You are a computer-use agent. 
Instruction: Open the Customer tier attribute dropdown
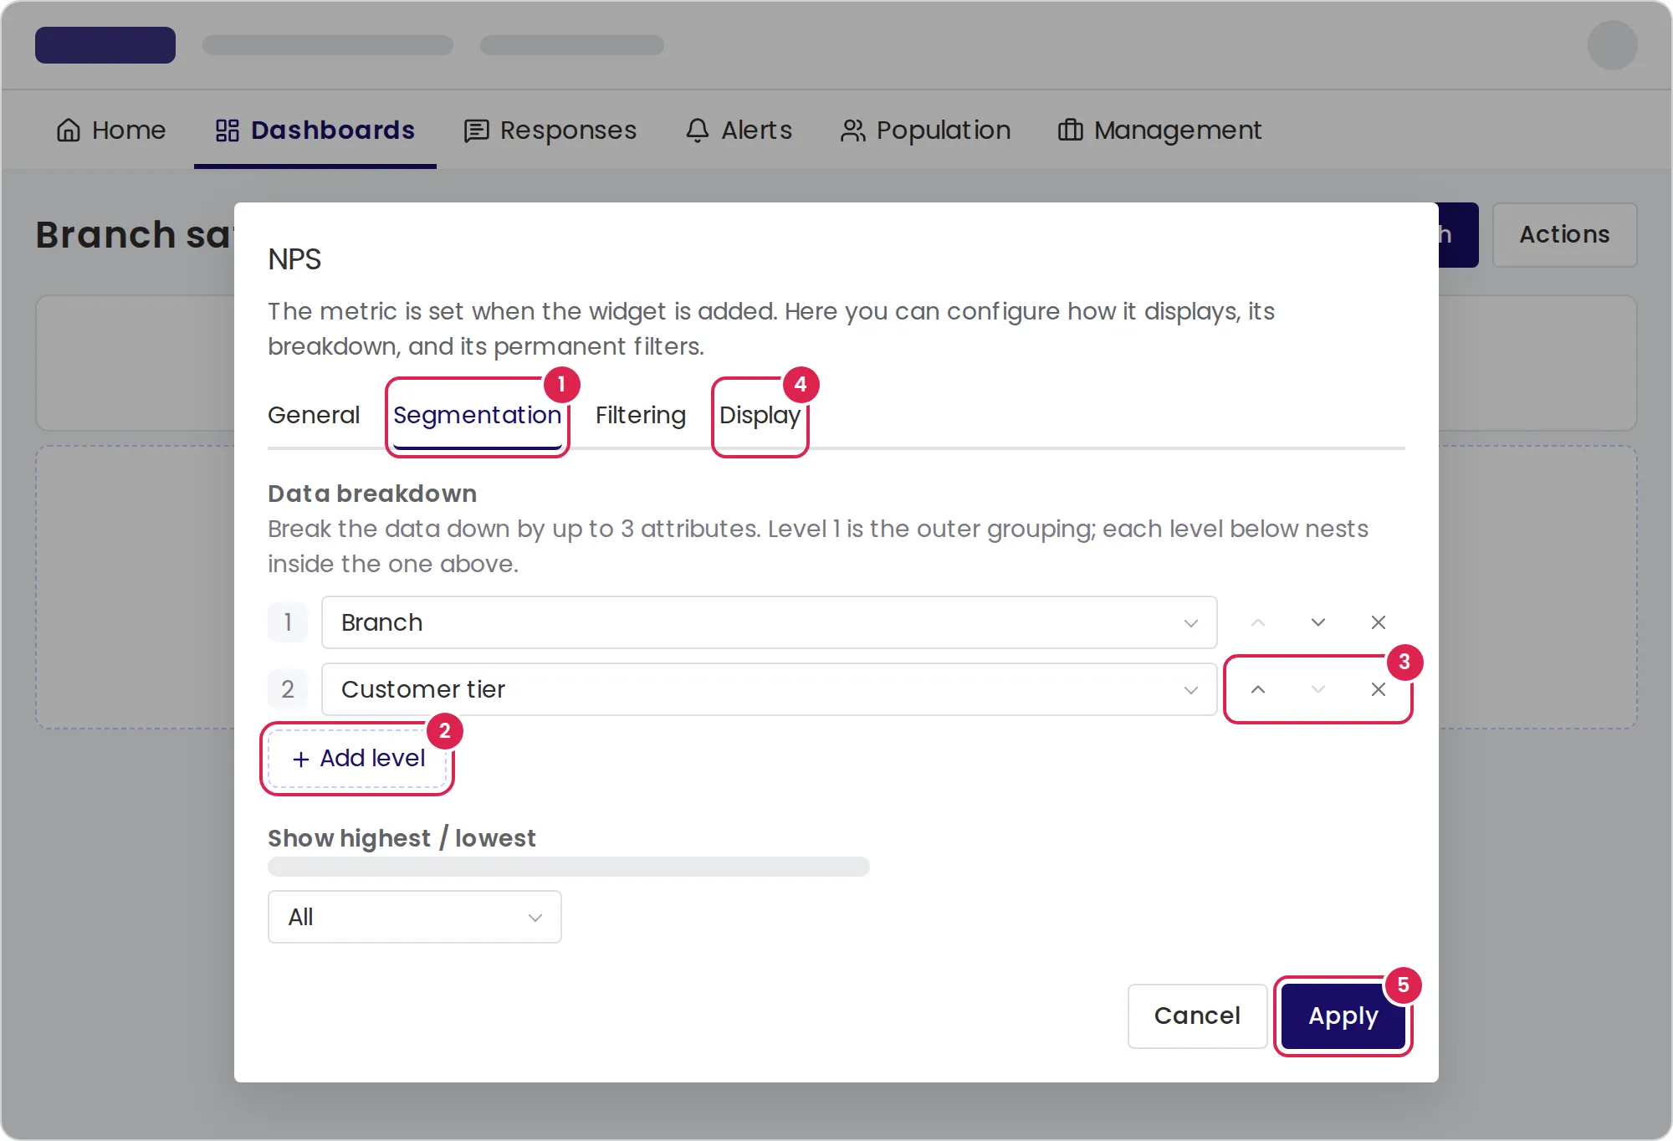click(x=770, y=689)
